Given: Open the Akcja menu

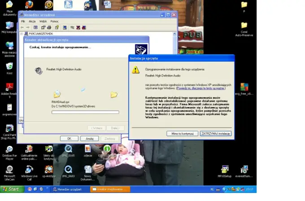Looking at the screenshot, I should tap(32, 21).
